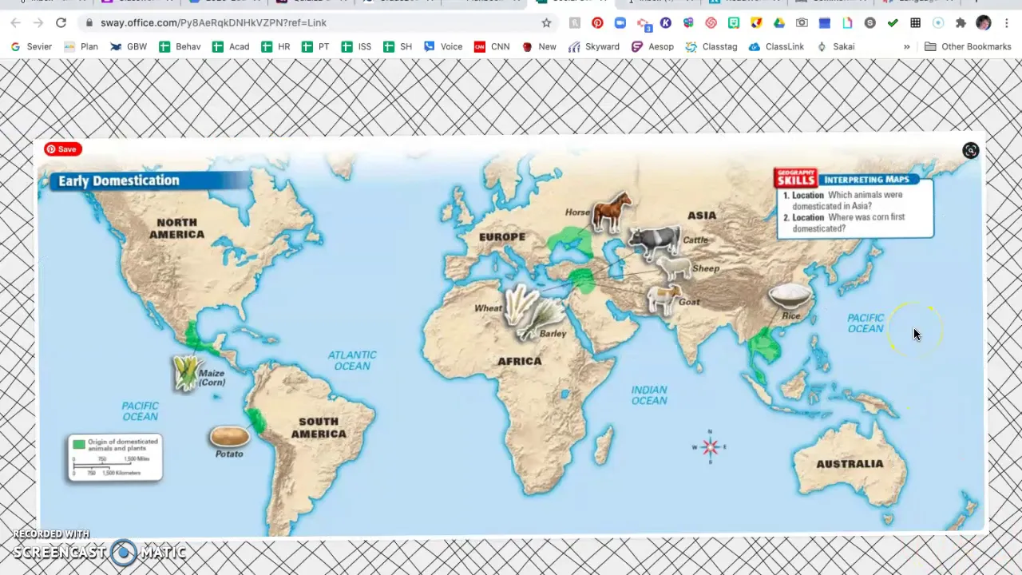This screenshot has width=1022, height=575.
Task: Click the screenshot camera extension icon
Action: tap(802, 23)
